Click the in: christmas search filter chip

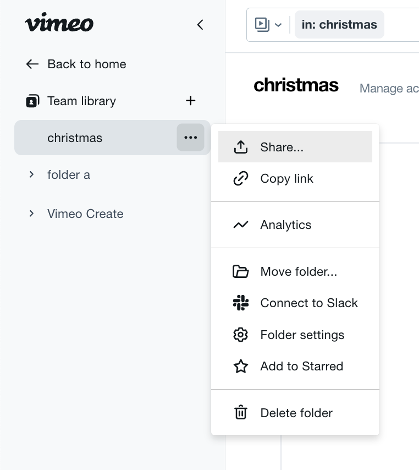click(339, 25)
